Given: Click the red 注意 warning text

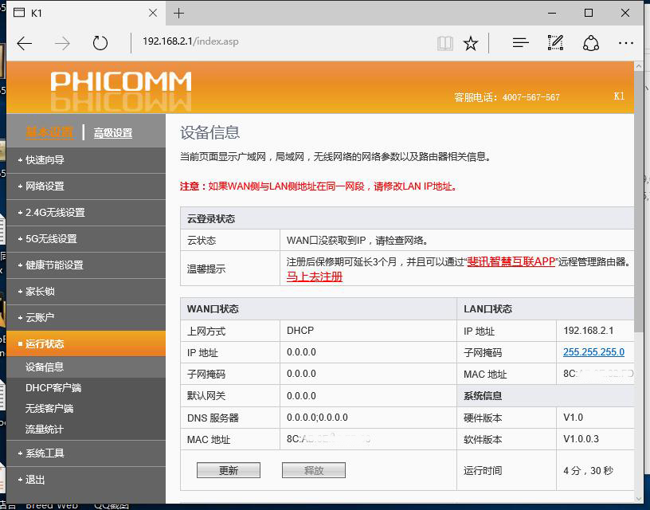Looking at the screenshot, I should point(319,186).
